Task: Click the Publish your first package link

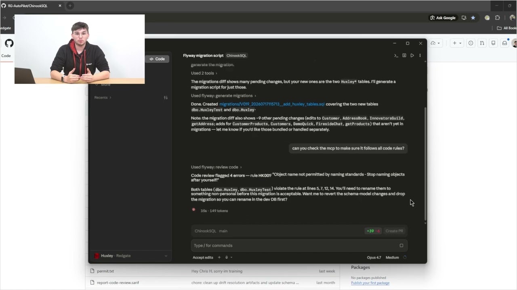Action: [370, 283]
